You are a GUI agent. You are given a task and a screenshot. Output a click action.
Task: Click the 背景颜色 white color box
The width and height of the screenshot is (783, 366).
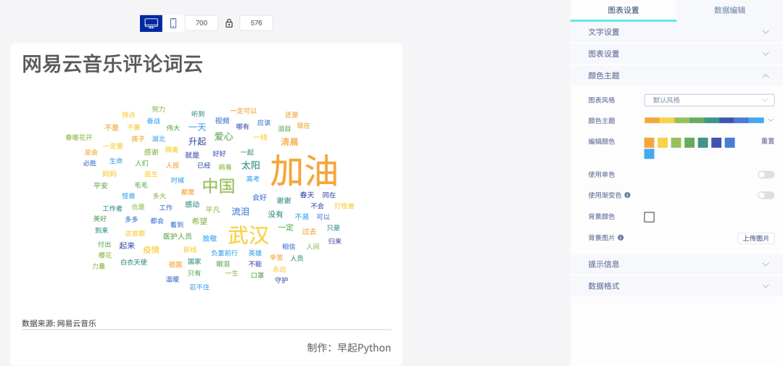(x=649, y=217)
